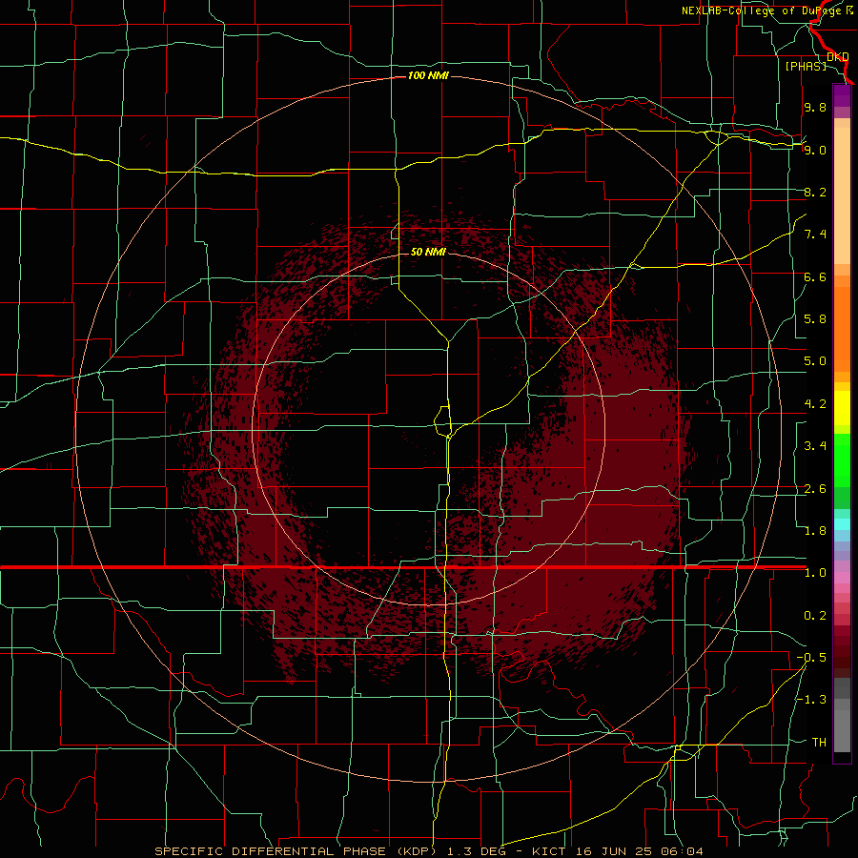Click the 0.2 value on the color scale
The height and width of the screenshot is (858, 858).
pos(815,616)
